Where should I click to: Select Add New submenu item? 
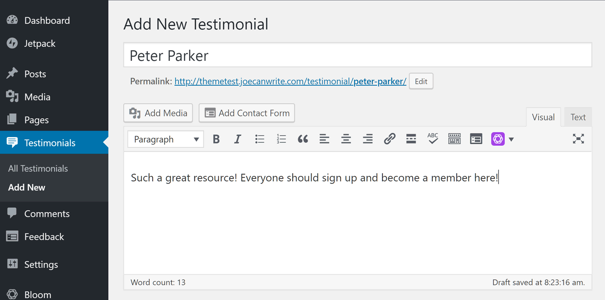tap(27, 188)
